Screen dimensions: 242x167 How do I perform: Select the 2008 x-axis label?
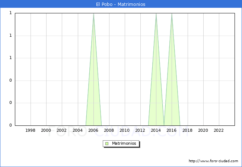[109, 130]
